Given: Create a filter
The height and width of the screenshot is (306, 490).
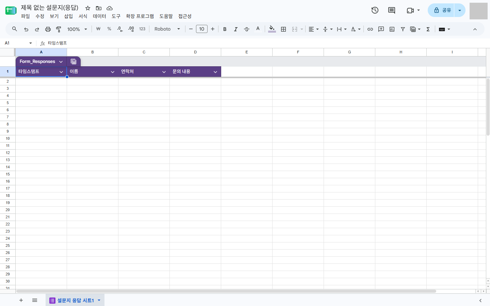Looking at the screenshot, I should pyautogui.click(x=403, y=29).
